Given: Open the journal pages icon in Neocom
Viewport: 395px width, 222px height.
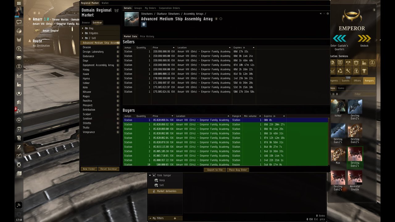Looking at the screenshot, I should [x=19, y=174].
